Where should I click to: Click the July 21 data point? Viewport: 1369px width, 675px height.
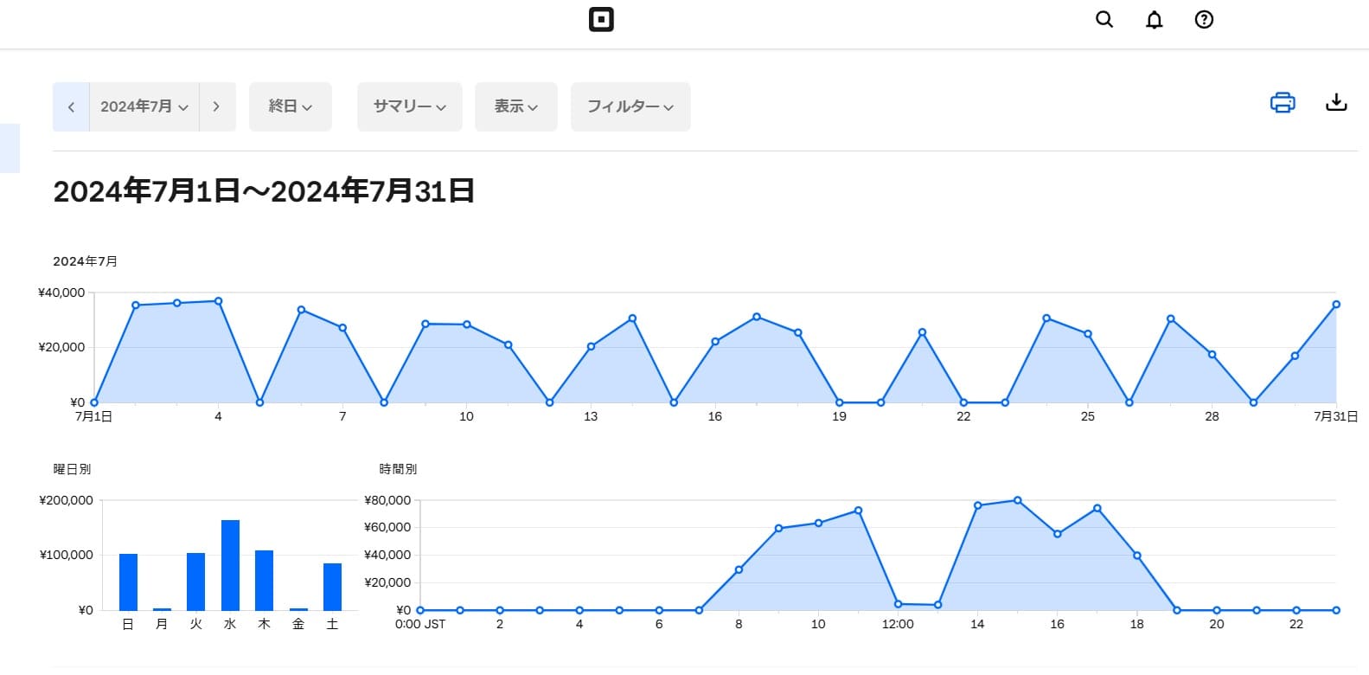(922, 332)
